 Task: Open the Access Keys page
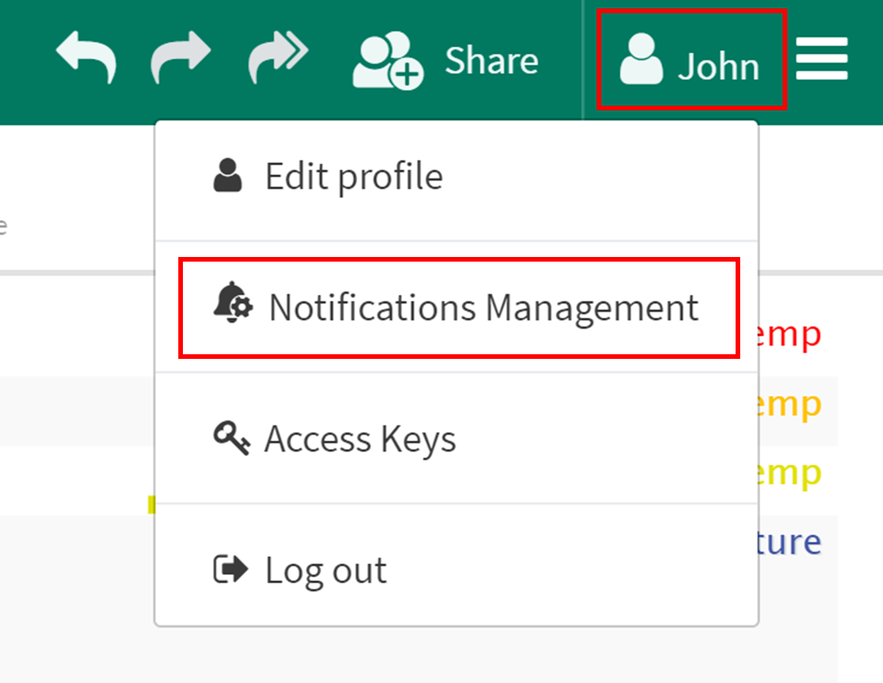click(x=360, y=438)
